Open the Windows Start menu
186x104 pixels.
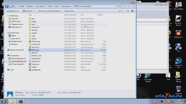pos(3,101)
